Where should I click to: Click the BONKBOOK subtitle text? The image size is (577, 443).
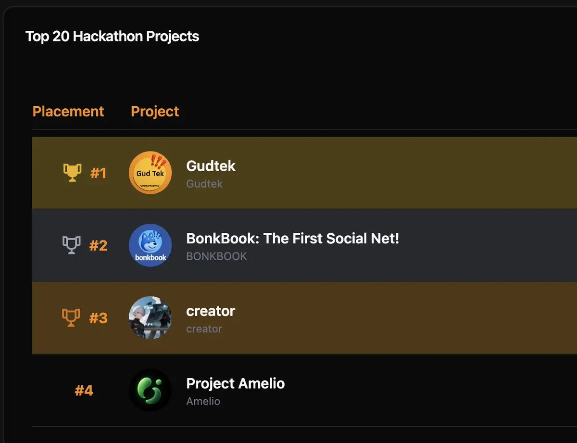point(216,256)
